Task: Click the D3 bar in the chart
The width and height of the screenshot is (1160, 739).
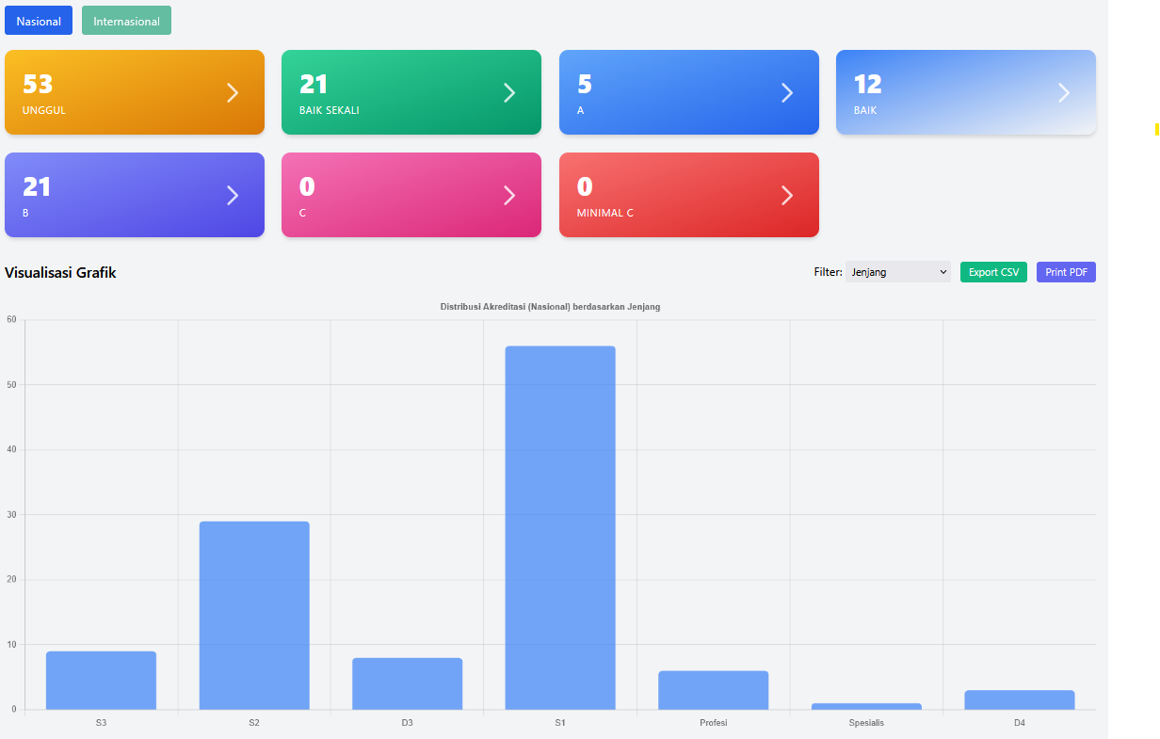Action: point(407,683)
